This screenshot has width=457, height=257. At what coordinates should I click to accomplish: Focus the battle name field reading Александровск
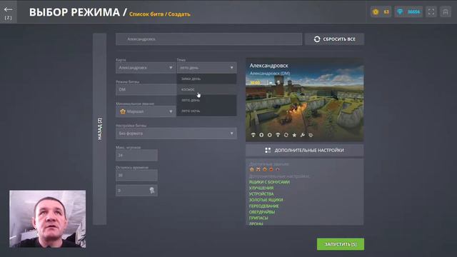[x=209, y=39]
